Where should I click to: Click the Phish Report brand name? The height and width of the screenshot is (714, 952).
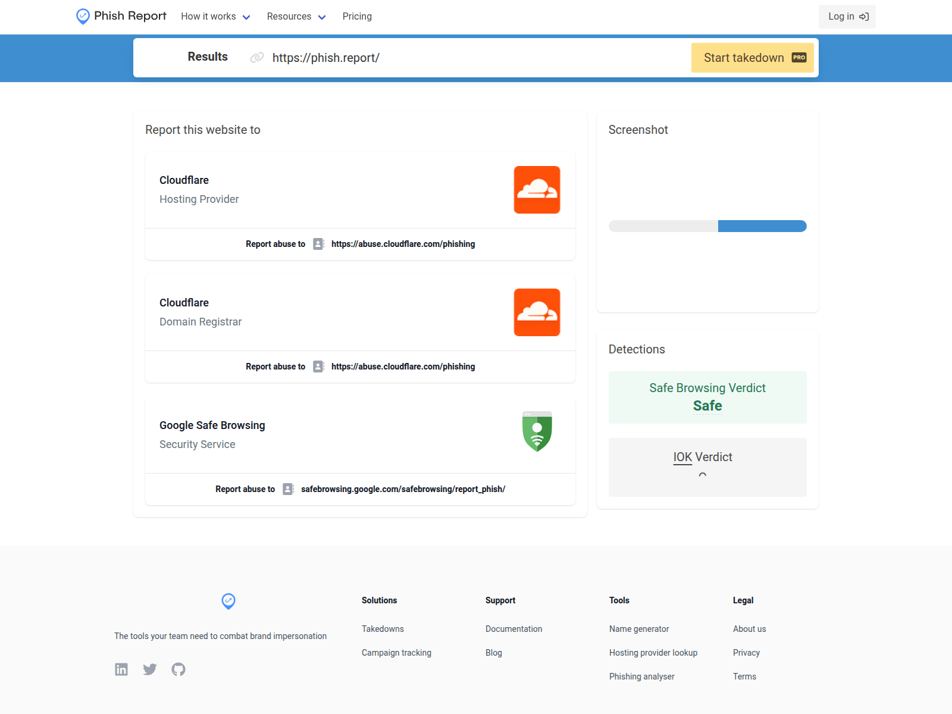tap(130, 16)
